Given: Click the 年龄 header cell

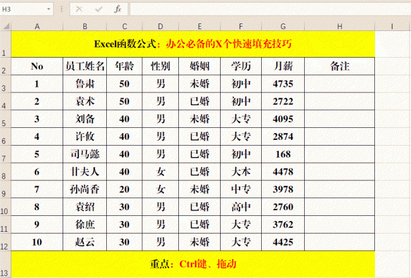Looking at the screenshot, I should coord(125,66).
